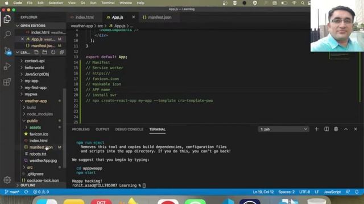Click the New File icon in Explorer
This screenshot has width=364, height=204.
click(x=36, y=52)
